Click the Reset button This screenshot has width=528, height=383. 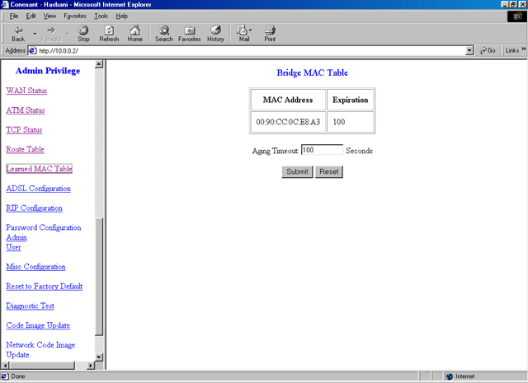tap(329, 171)
